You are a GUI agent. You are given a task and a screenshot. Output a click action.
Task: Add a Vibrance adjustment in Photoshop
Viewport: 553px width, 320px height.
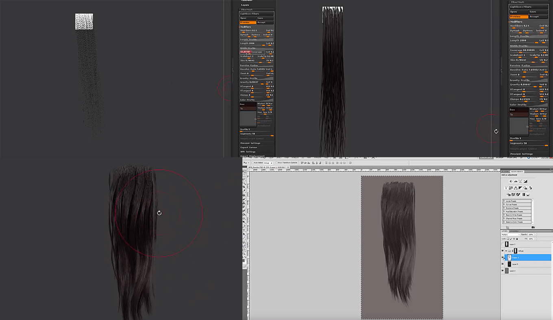[x=506, y=188]
